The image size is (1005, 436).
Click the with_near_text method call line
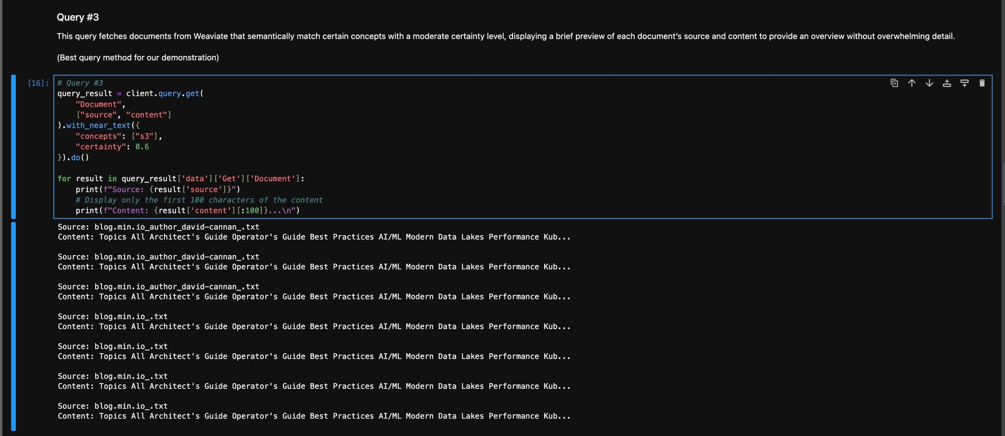99,126
